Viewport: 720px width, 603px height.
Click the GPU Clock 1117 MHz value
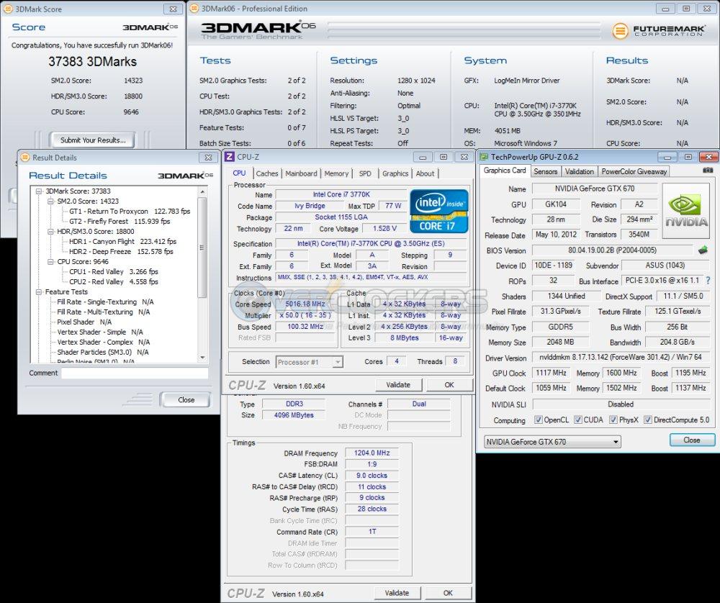551,373
